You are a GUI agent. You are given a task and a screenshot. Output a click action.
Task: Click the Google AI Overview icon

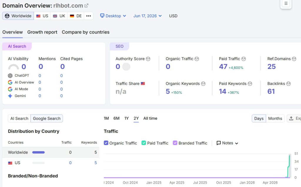tap(10, 82)
